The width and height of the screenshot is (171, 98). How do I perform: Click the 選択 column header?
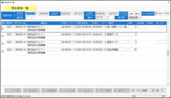(4, 23)
